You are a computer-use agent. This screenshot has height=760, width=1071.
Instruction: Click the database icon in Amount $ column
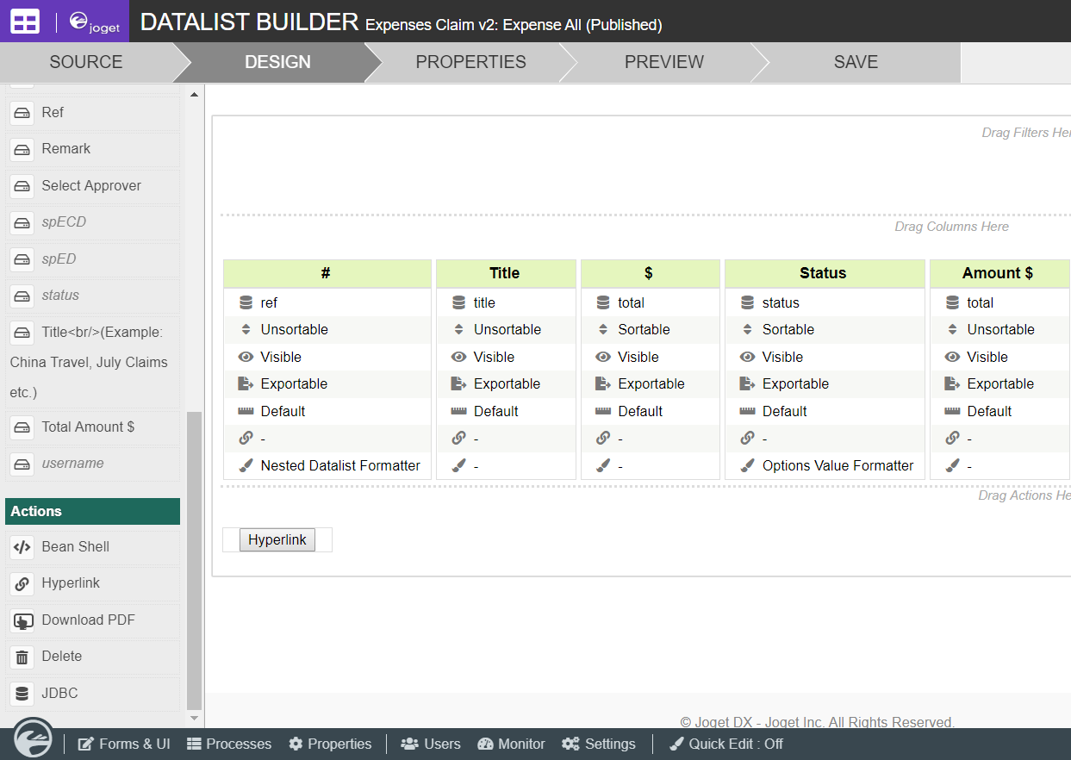tap(952, 302)
